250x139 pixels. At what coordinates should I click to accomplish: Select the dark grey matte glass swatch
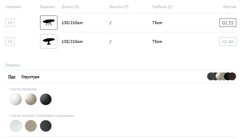[46, 126]
